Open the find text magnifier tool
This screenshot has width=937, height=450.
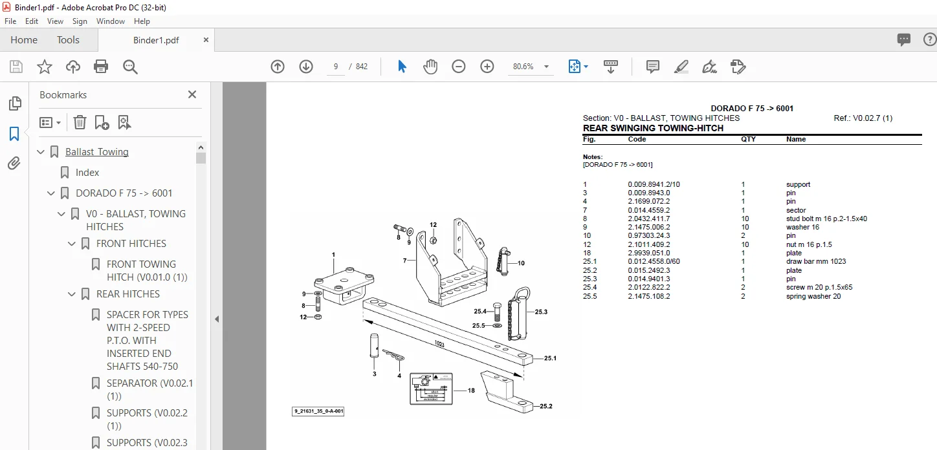(x=130, y=67)
